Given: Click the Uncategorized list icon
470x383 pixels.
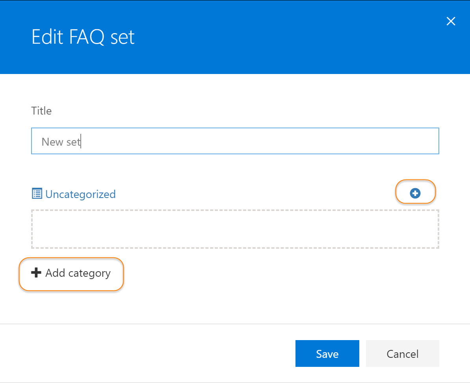Looking at the screenshot, I should [37, 194].
